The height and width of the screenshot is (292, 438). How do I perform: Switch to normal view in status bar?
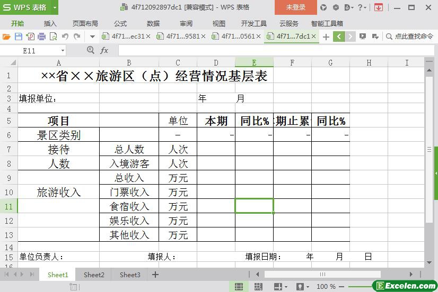[x=238, y=286]
